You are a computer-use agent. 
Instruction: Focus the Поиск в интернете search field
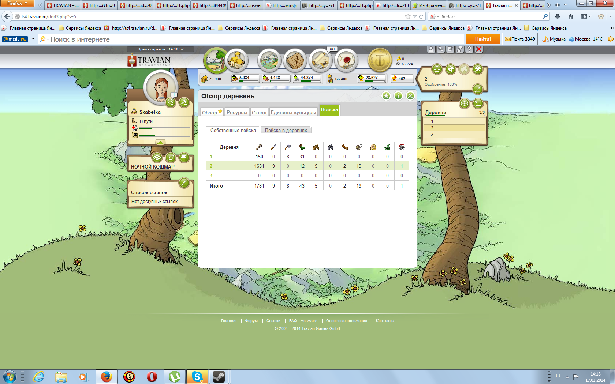coord(251,39)
